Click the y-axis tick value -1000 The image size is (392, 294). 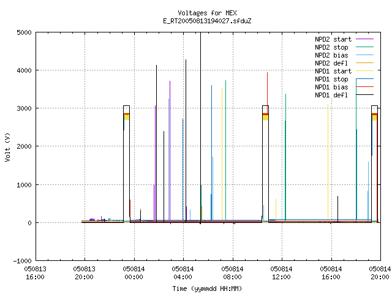pyautogui.click(x=23, y=261)
